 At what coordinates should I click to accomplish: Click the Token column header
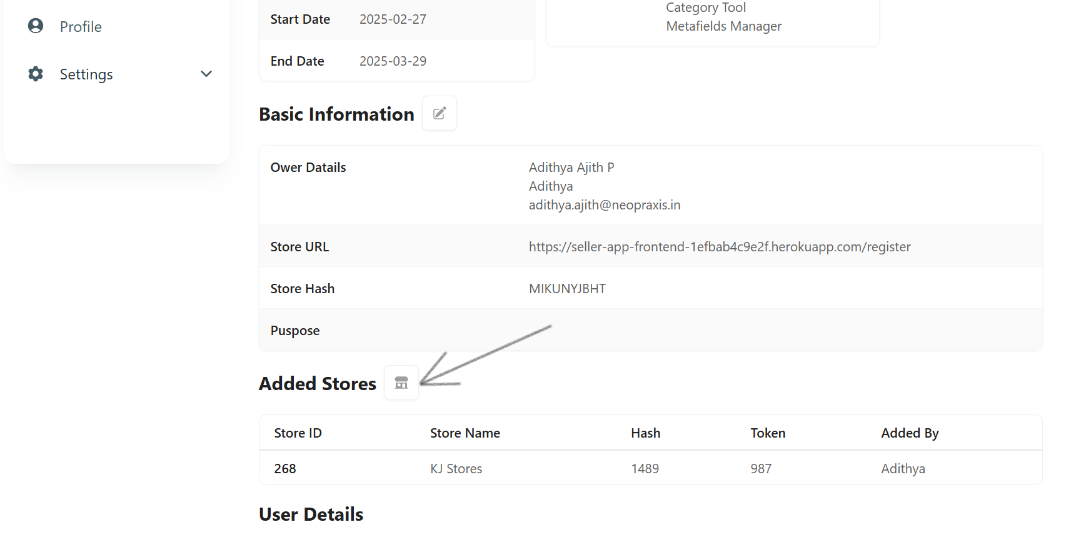coord(768,433)
